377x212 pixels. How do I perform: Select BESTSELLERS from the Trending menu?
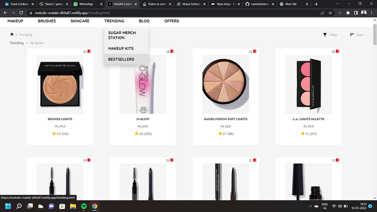tap(121, 59)
